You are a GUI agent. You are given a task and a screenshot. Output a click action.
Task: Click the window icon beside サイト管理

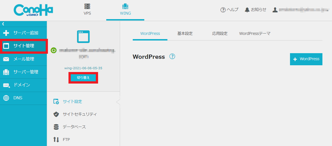[6, 46]
